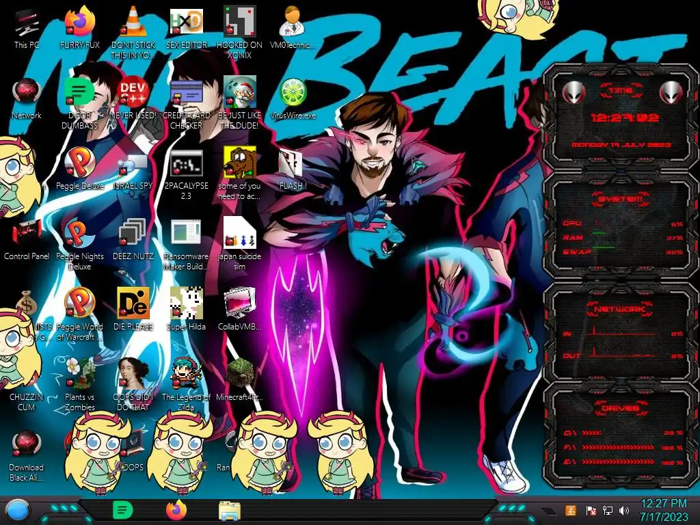Launch Peggle World of Warcraft shortcut

point(79,314)
